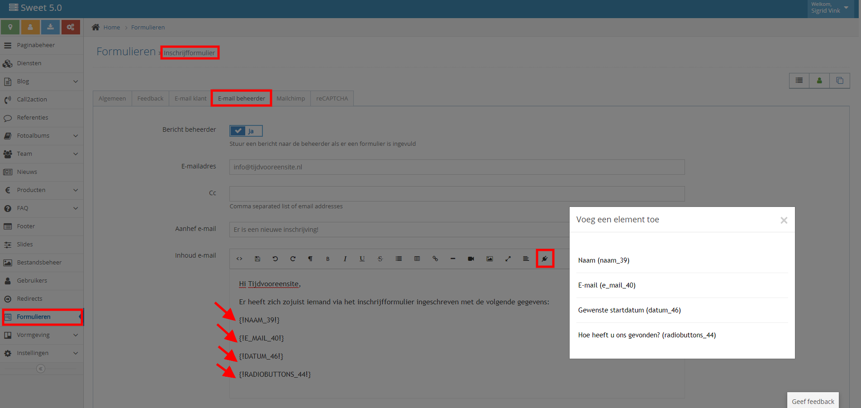
Task: Click the Geef feedback button
Action: [813, 401]
